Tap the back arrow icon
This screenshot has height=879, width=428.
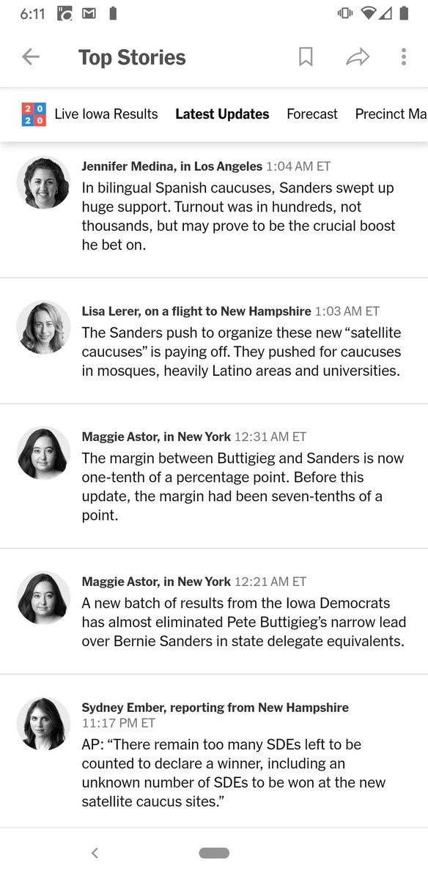(30, 57)
